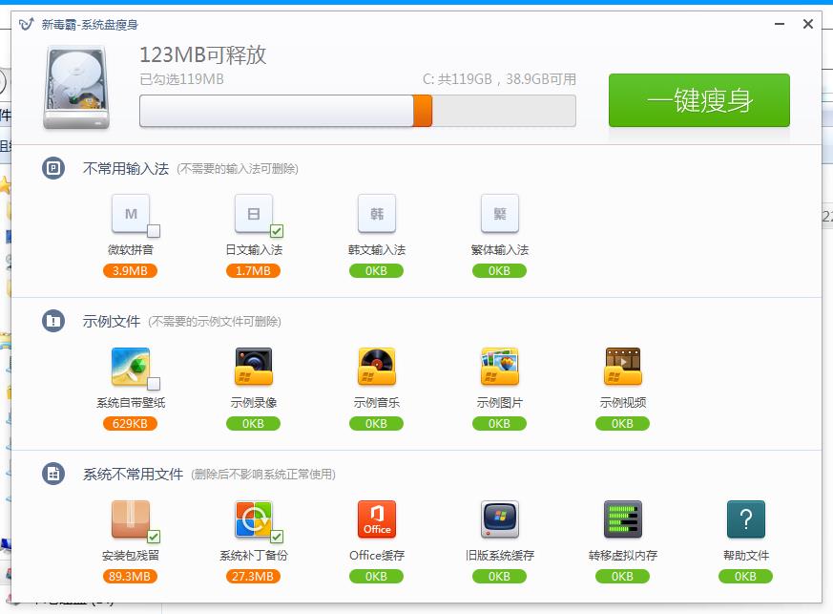Select the 繁体输入法 icon
The height and width of the screenshot is (614, 833).
pos(500,214)
